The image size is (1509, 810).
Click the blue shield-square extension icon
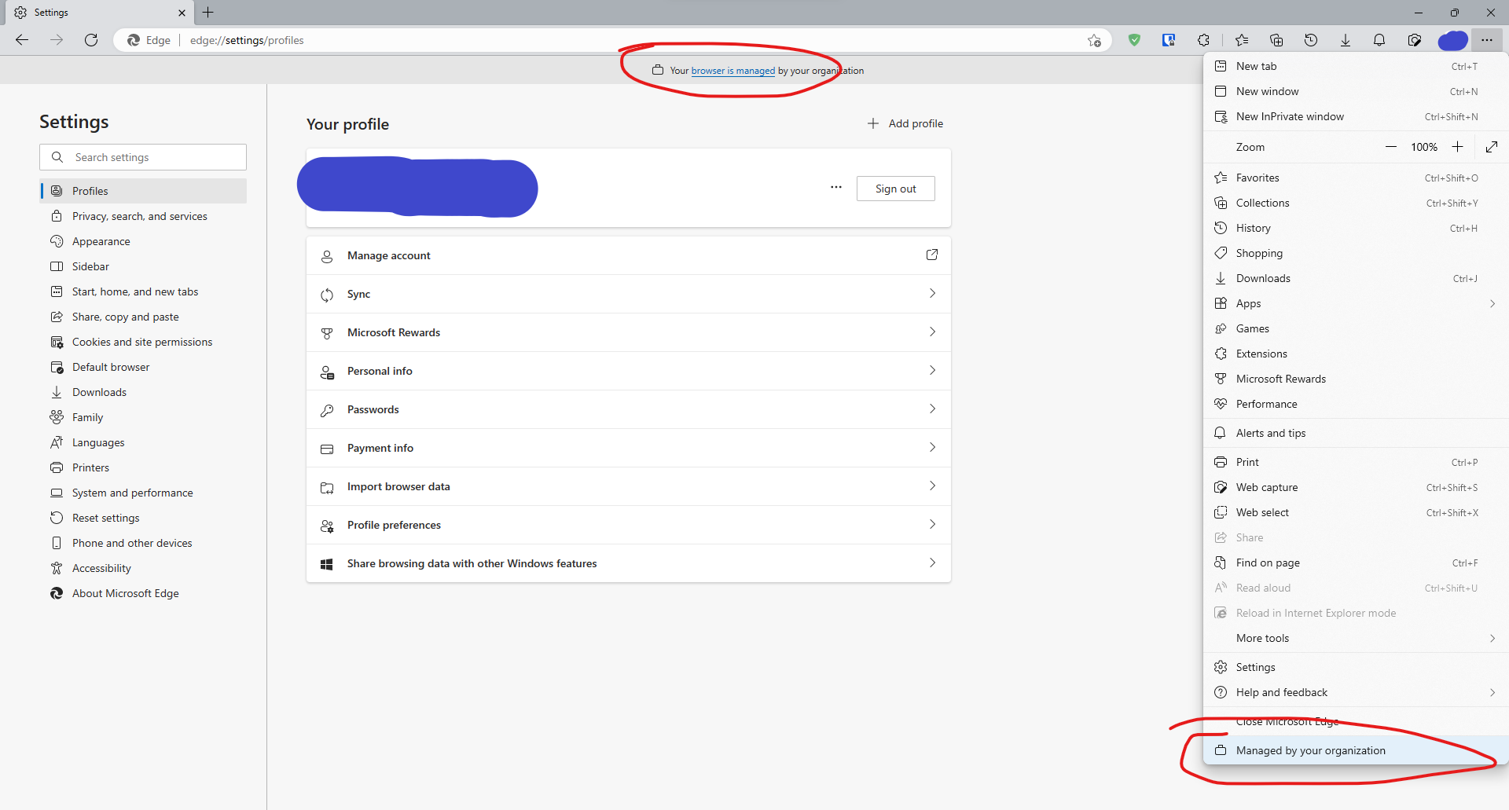[1169, 40]
